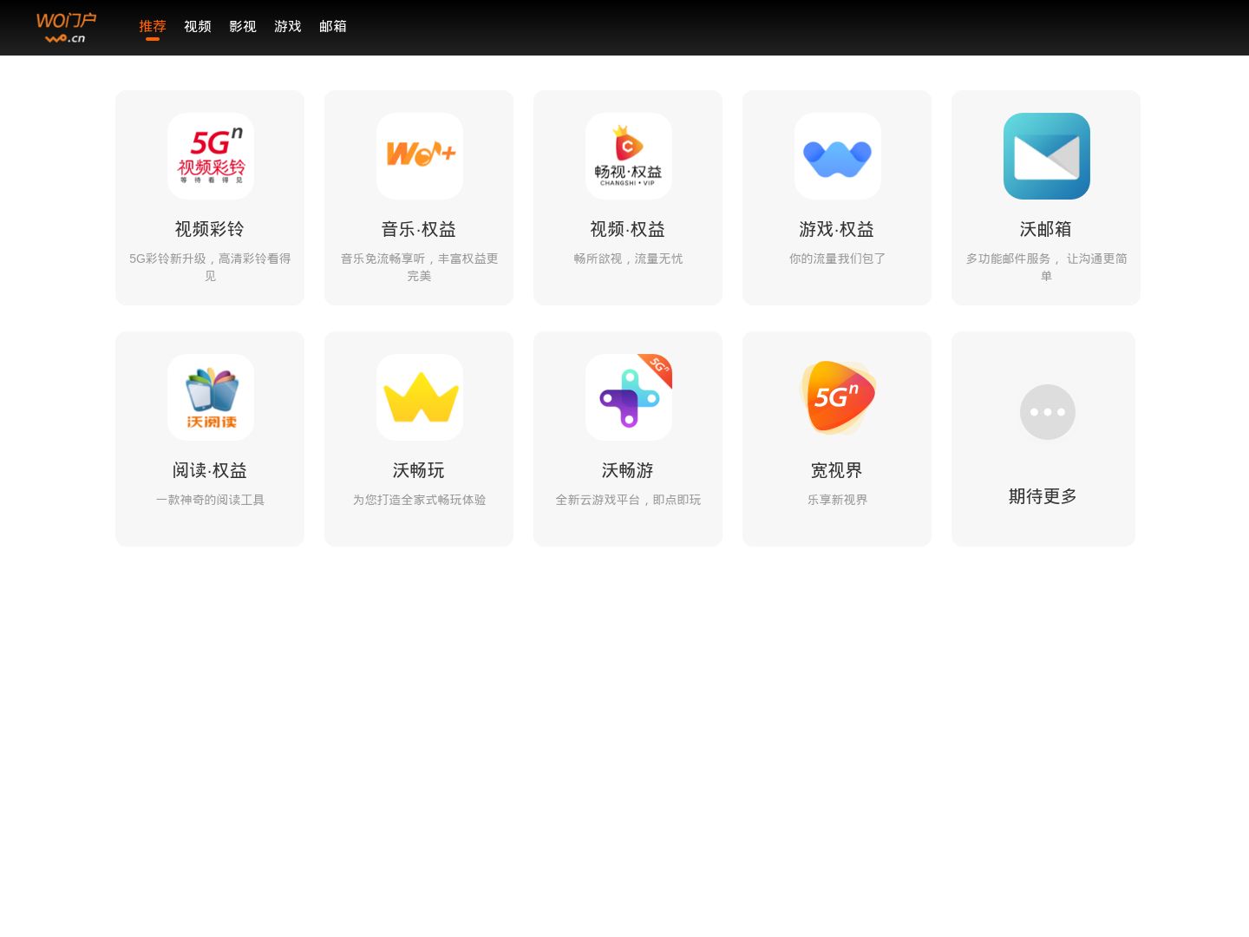The width and height of the screenshot is (1249, 937).
Task: Click the 视频彩铃 title link
Action: (x=210, y=229)
